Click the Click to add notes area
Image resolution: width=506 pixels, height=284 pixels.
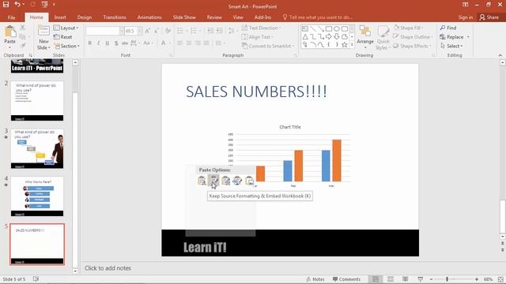point(108,268)
